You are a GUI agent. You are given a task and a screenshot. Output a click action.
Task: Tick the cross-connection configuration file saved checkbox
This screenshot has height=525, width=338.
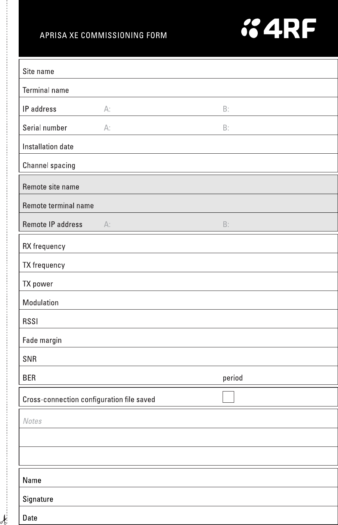tap(228, 397)
